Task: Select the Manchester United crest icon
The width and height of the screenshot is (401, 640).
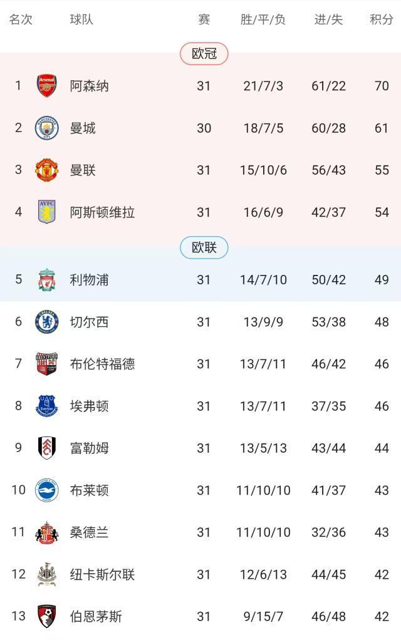Action: point(47,170)
